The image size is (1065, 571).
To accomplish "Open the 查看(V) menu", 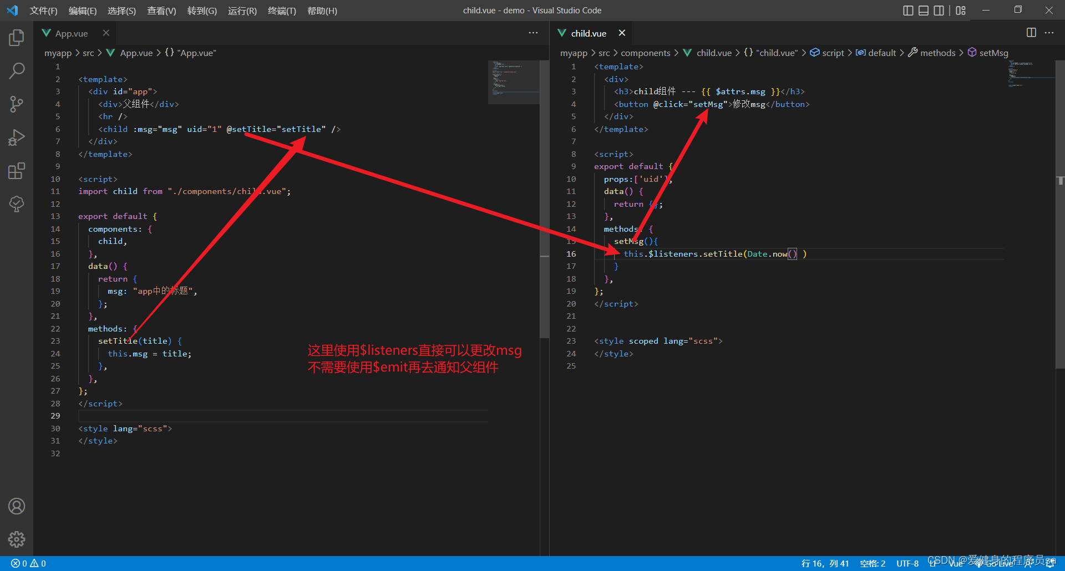I will tap(161, 11).
